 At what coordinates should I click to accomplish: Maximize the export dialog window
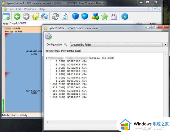coord(155,27)
